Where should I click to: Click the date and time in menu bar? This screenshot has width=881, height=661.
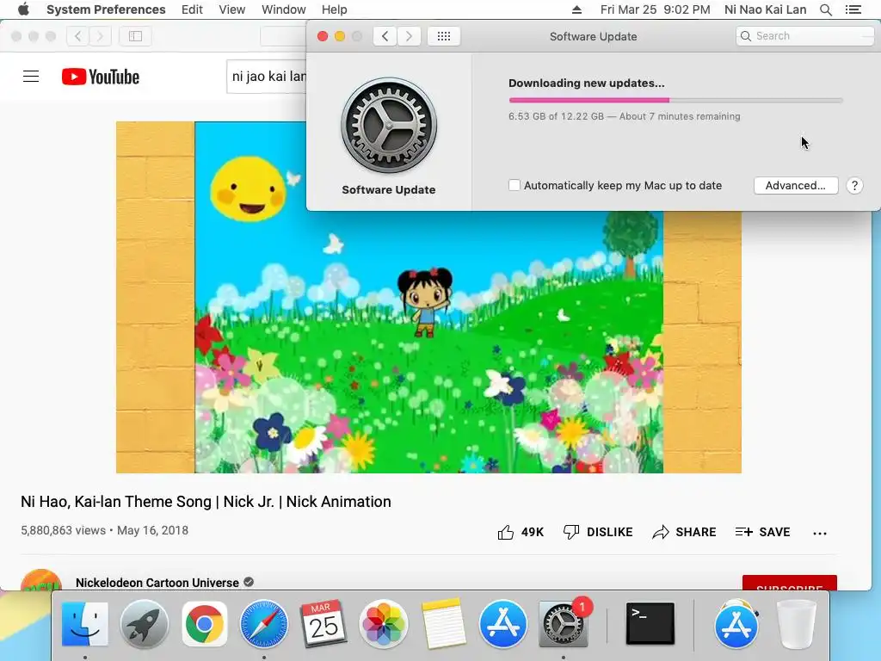pyautogui.click(x=655, y=9)
